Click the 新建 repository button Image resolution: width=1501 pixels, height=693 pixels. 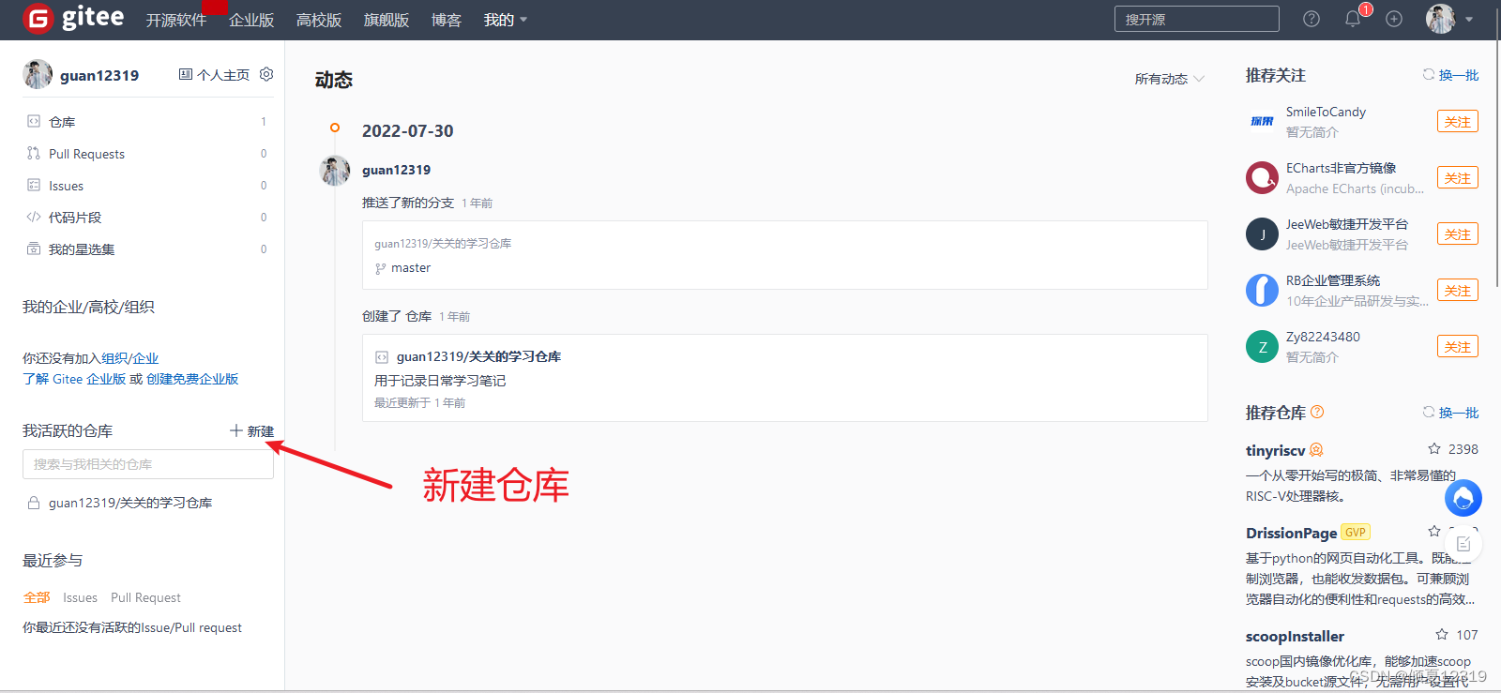pyautogui.click(x=252, y=431)
